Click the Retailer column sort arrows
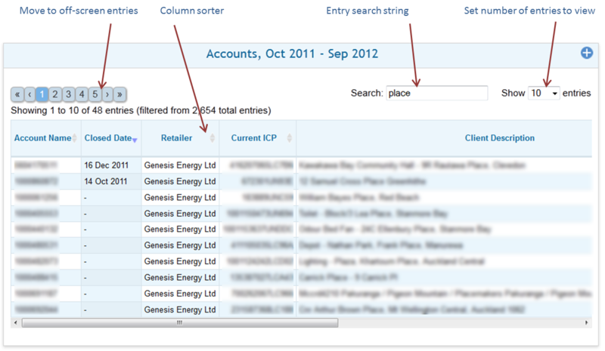Viewport: 605px width, 351px height. (213, 138)
